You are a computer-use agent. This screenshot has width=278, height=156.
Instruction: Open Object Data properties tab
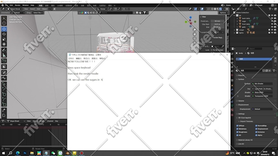coord(232,105)
